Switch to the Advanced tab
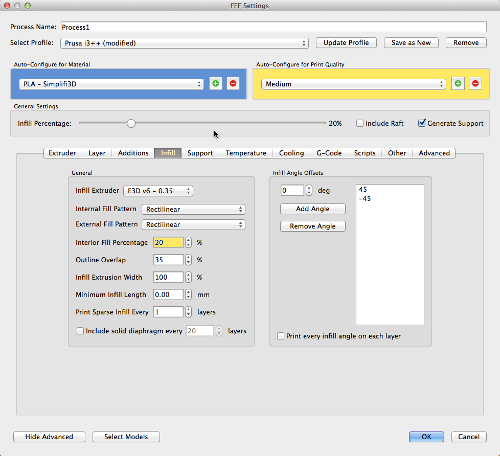 tap(434, 153)
